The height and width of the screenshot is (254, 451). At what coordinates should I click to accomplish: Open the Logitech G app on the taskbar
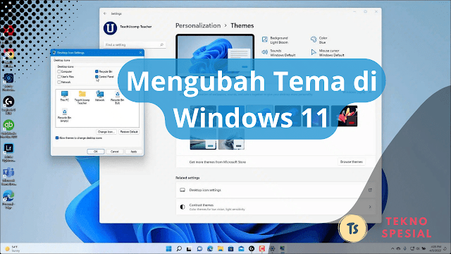pyautogui.click(x=252, y=248)
